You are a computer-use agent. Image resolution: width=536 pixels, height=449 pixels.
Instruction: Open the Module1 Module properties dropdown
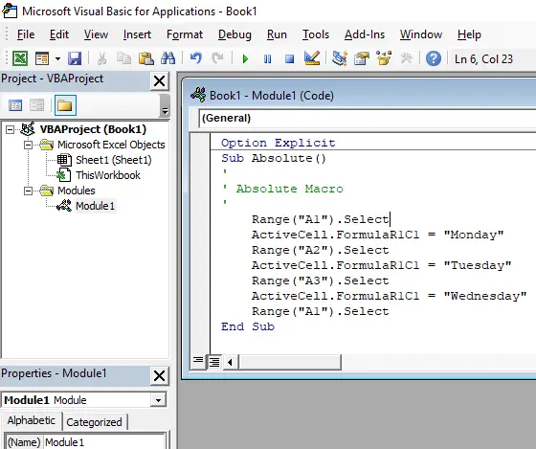(158, 400)
